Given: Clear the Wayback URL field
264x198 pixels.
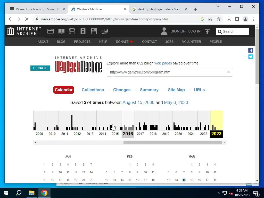Looking at the screenshot, I should (228, 72).
